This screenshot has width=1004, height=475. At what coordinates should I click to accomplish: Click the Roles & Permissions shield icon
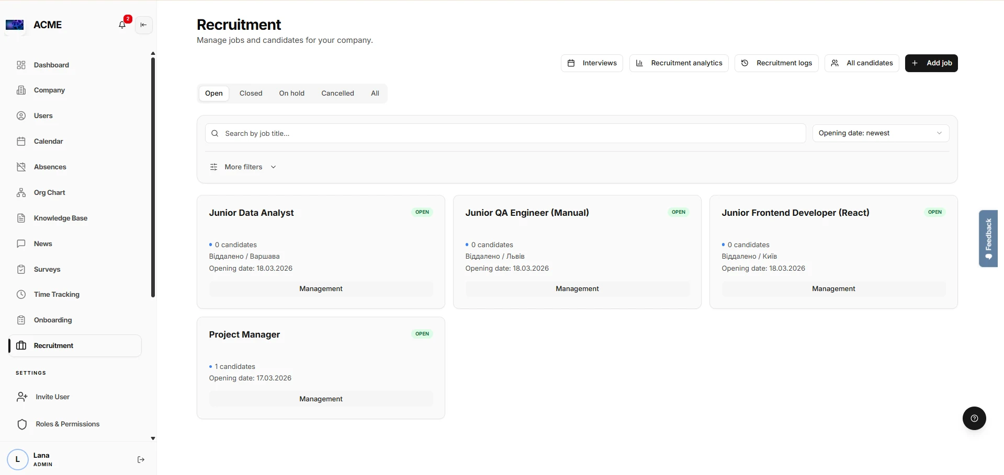pyautogui.click(x=22, y=424)
